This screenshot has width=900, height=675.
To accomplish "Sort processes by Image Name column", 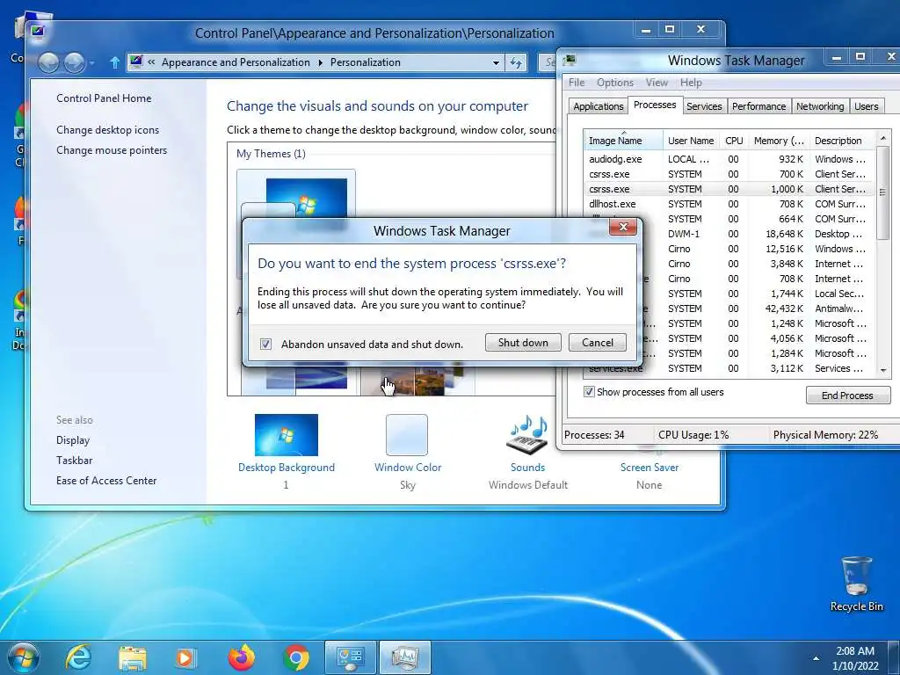I will pyautogui.click(x=623, y=141).
